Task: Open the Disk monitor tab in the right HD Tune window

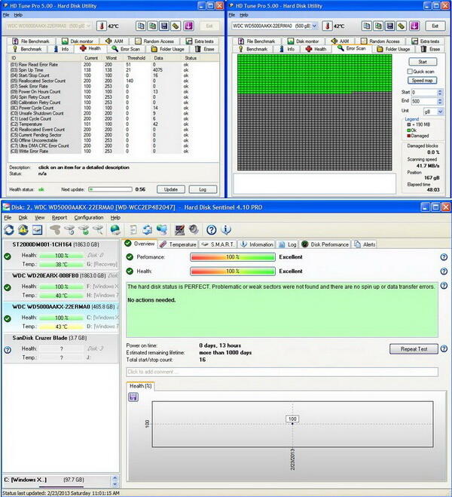Action: (x=304, y=41)
